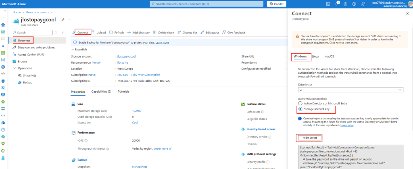Click the Connect toolbar command
Screen dimensions: 413x169
(x=80, y=33)
